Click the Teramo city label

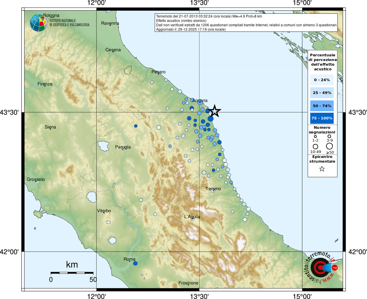click(213, 189)
